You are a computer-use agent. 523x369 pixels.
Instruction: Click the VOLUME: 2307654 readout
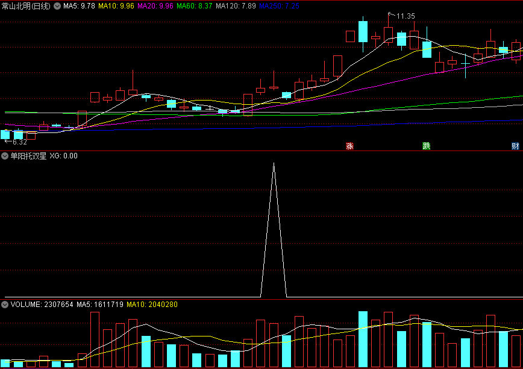tap(42, 305)
